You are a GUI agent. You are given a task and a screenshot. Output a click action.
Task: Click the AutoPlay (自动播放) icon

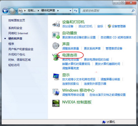pyautogui.click(x=56, y=35)
